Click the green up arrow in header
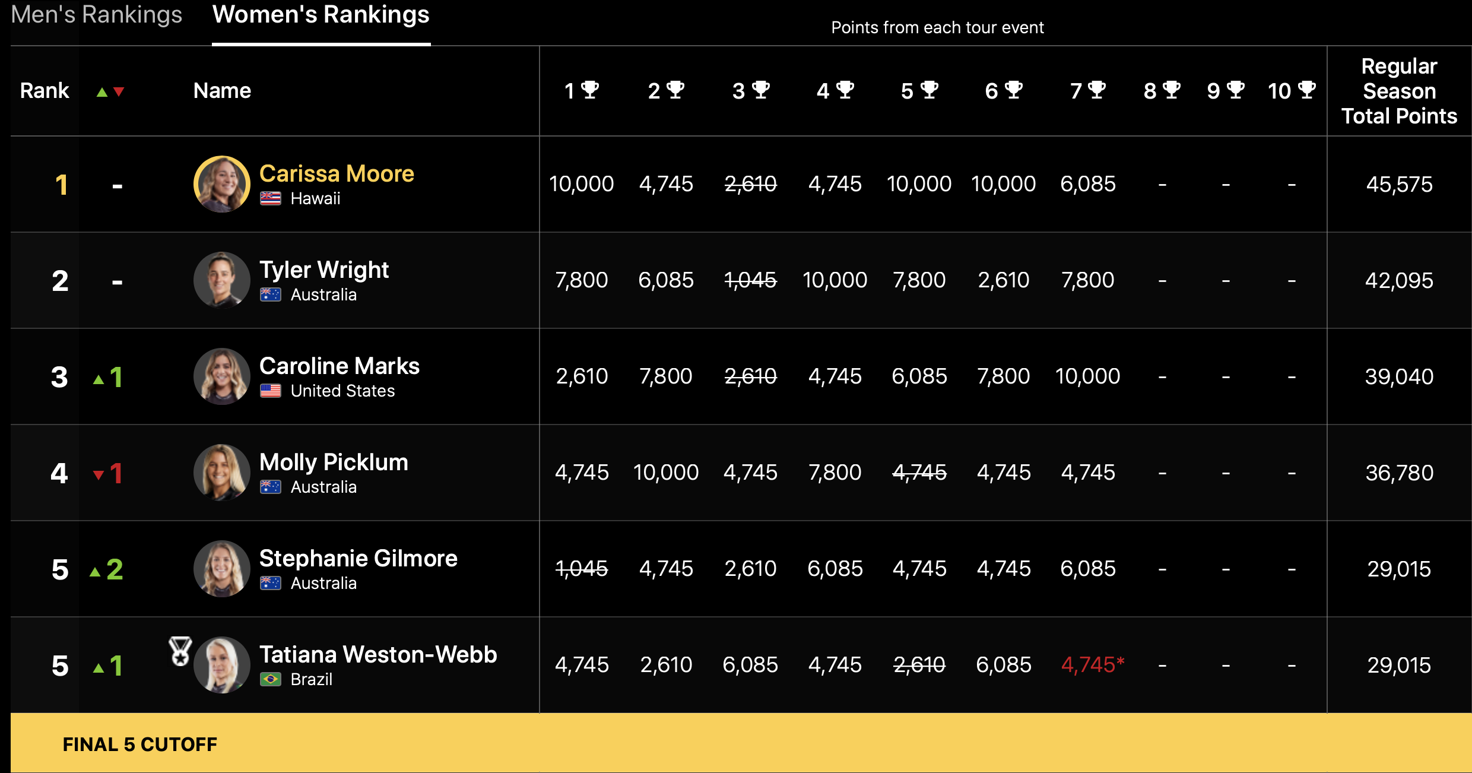This screenshot has width=1472, height=773. click(x=102, y=92)
